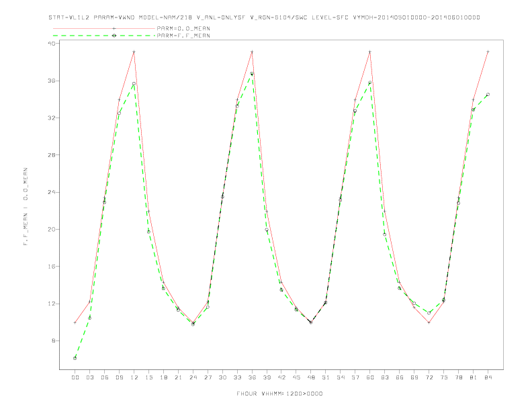Click x-axis forecast hour label 03
The image size is (532, 411).
(x=89, y=377)
